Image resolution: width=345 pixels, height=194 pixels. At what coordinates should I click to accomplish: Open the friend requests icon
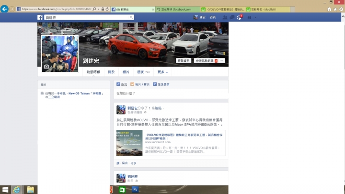pyautogui.click(x=225, y=17)
